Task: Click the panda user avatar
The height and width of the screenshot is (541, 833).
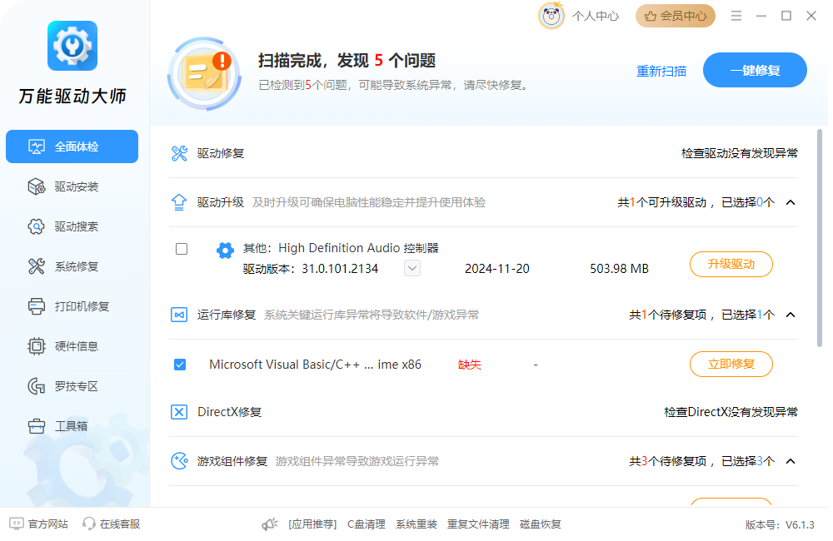Action: (x=551, y=16)
